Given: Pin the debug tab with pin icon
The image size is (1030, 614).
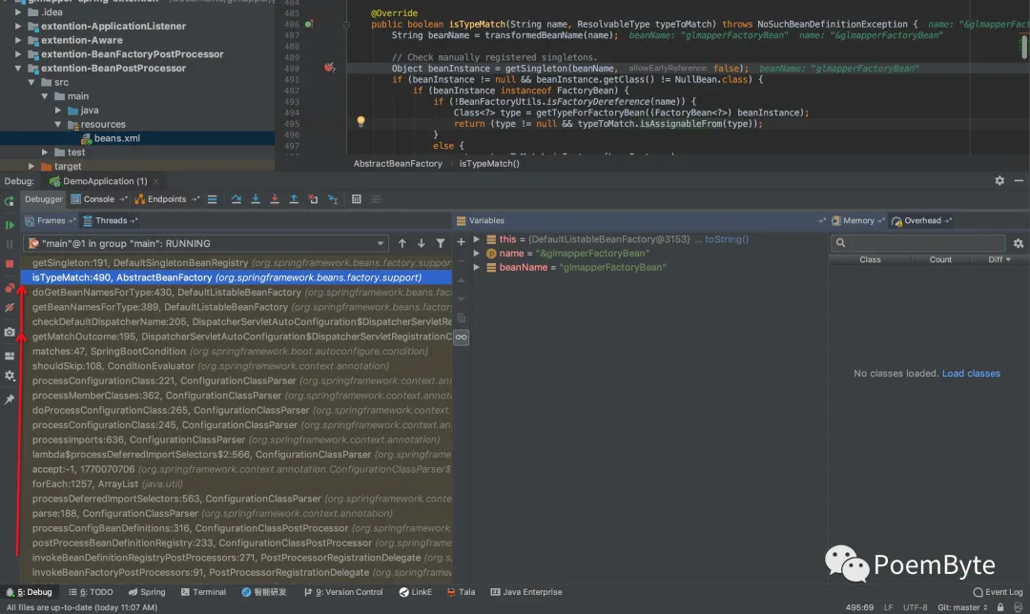Looking at the screenshot, I should tap(10, 399).
